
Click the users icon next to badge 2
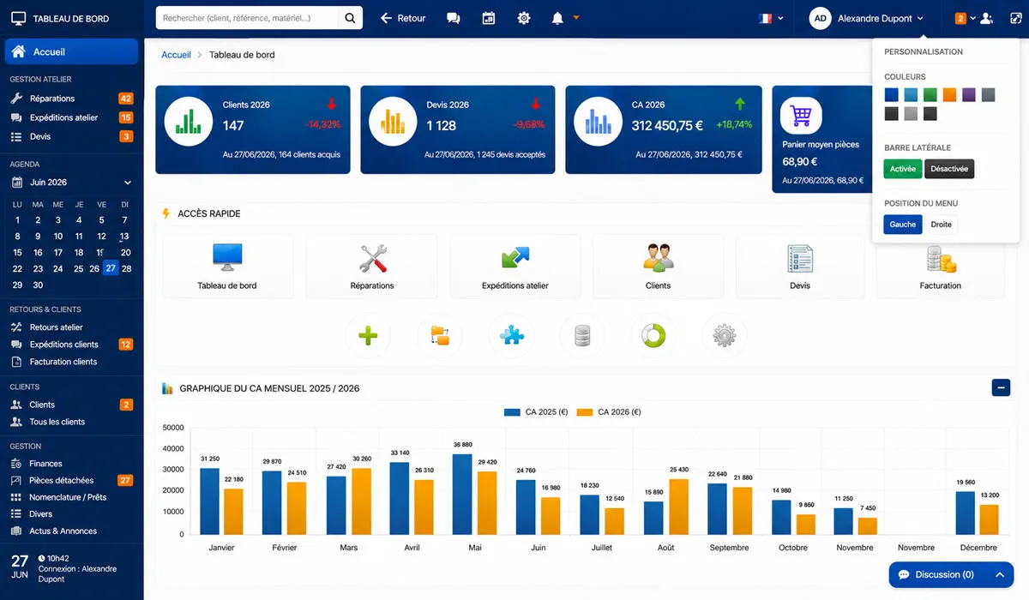(986, 18)
